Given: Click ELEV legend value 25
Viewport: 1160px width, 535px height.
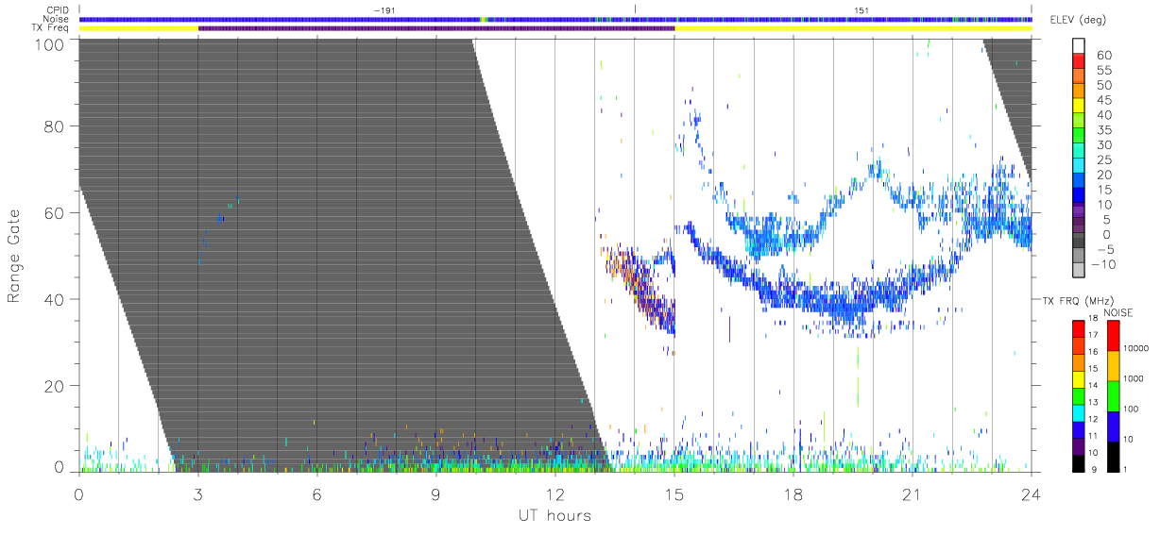Looking at the screenshot, I should [x=1103, y=160].
